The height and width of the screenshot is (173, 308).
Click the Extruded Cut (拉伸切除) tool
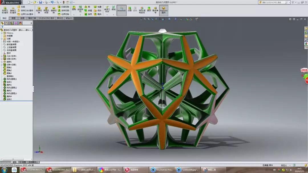click(39, 10)
